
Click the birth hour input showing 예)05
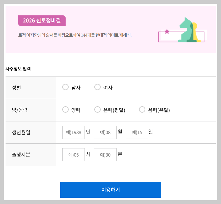point(73,155)
